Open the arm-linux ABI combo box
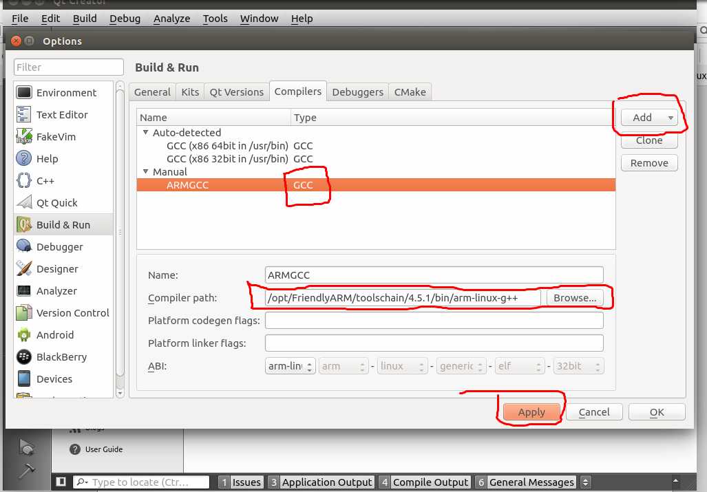Viewport: 707px width, 492px height. pos(291,366)
